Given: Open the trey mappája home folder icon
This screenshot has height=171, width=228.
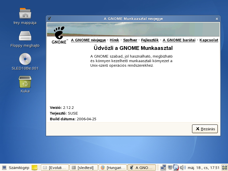Looking at the screenshot, I should coord(25,13).
